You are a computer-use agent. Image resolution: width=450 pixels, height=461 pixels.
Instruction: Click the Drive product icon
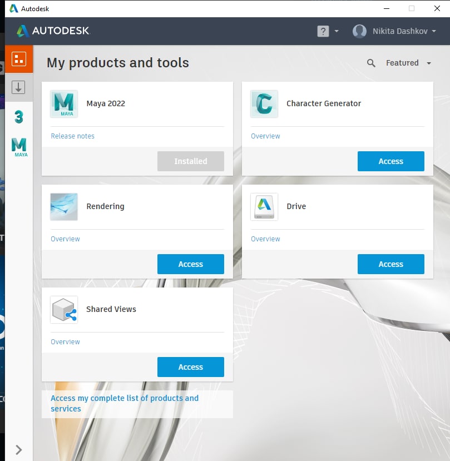(x=264, y=207)
